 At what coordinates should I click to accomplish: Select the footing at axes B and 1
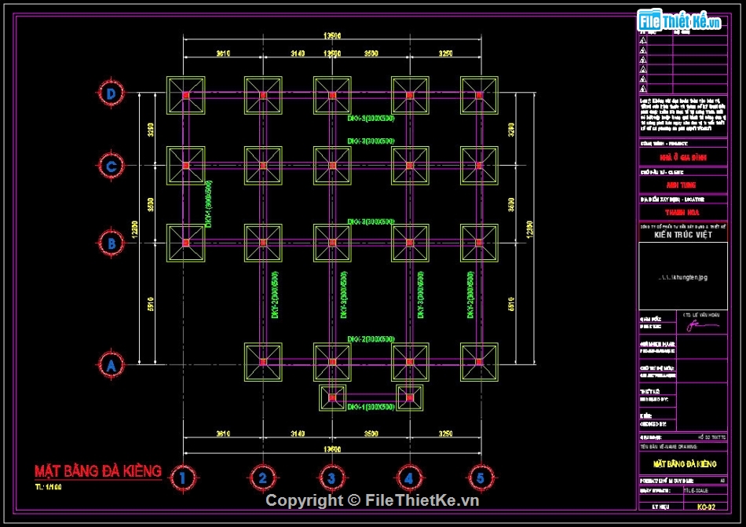click(x=185, y=243)
